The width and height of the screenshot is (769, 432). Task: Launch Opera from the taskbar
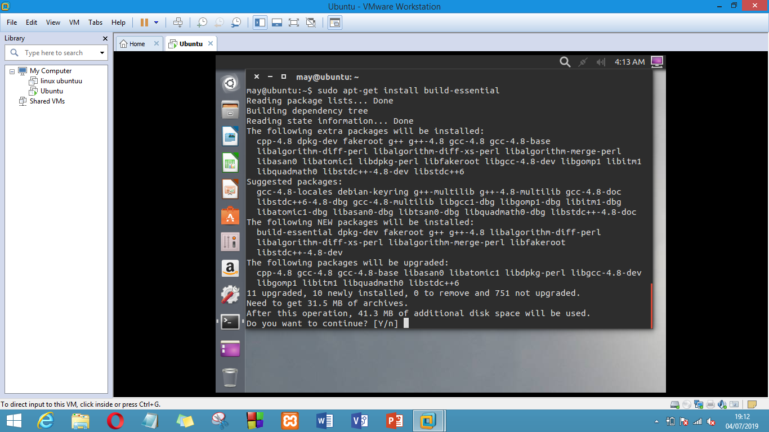(115, 421)
